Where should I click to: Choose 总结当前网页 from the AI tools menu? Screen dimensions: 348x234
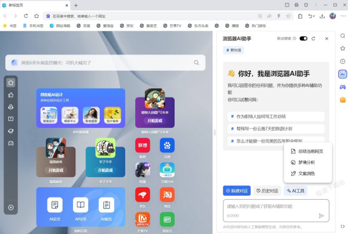[x=307, y=151]
